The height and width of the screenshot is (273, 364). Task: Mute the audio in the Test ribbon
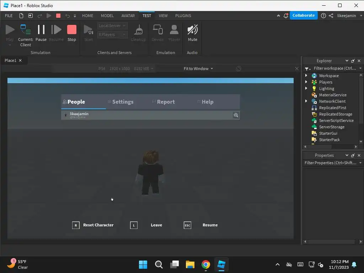(x=192, y=33)
